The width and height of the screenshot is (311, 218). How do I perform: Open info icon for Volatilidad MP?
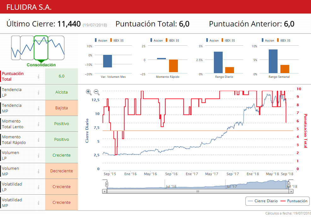point(38,203)
